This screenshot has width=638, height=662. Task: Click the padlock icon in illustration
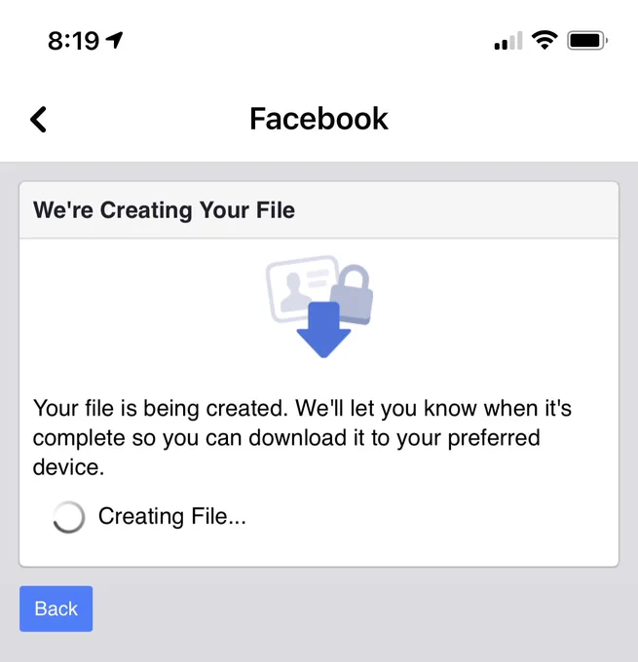click(x=352, y=294)
